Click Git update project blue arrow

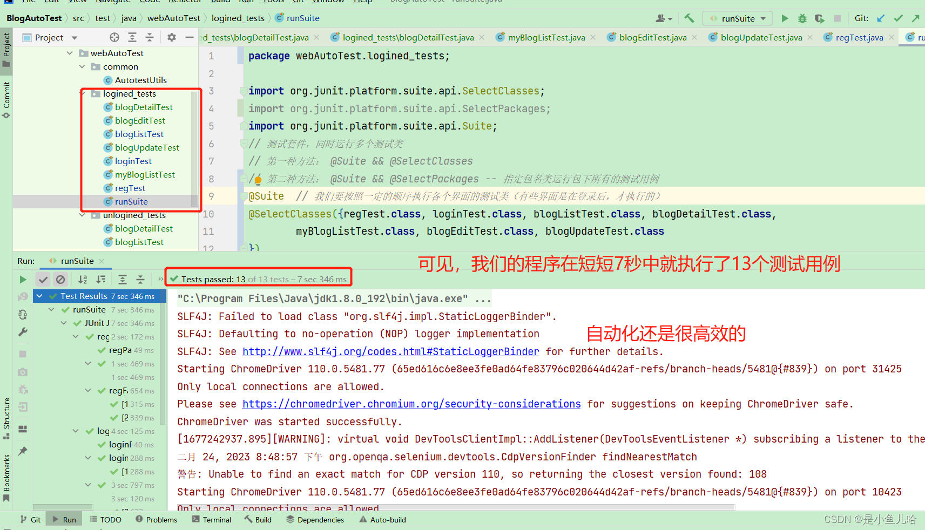tap(881, 18)
